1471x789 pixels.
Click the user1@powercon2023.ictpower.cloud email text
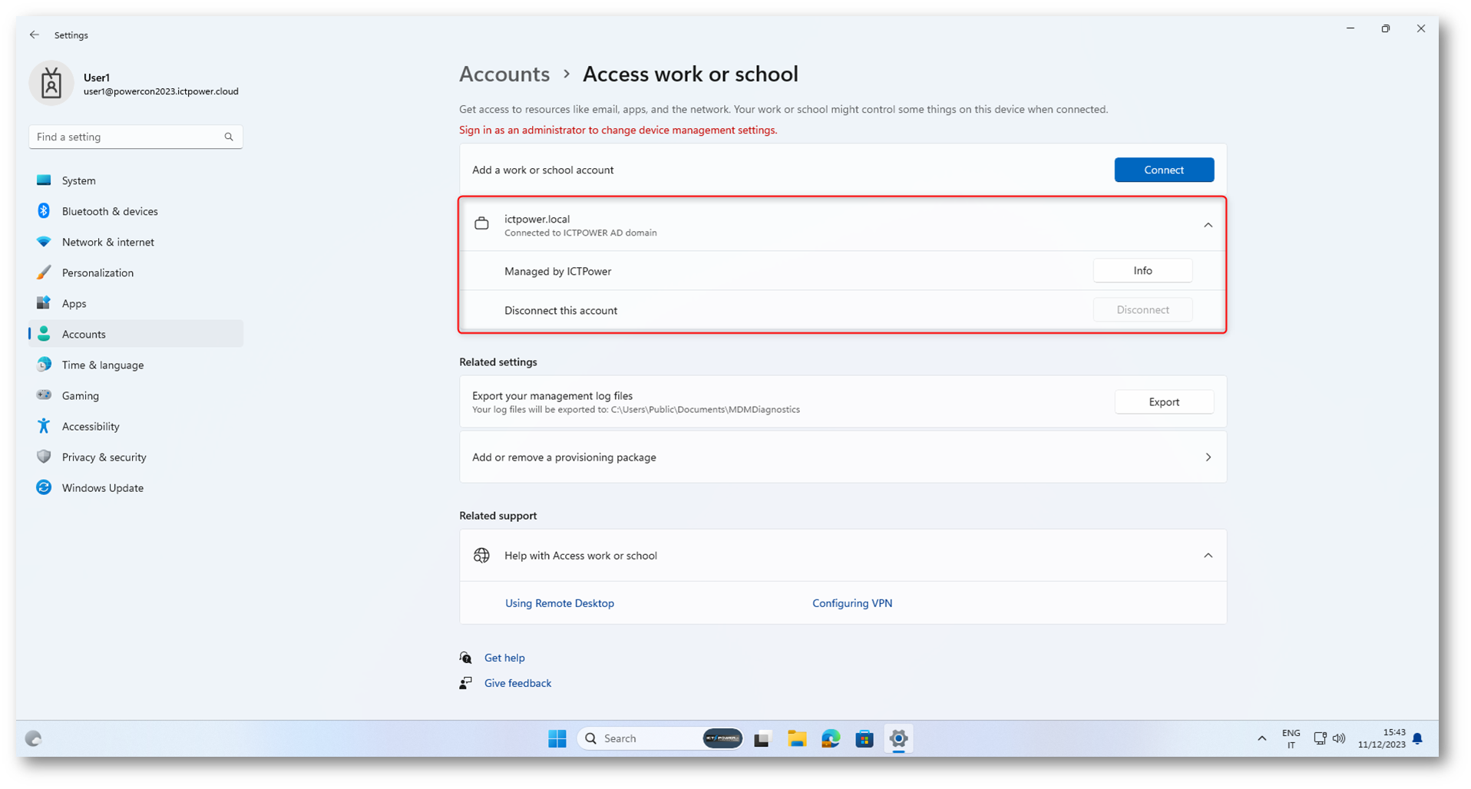[160, 91]
